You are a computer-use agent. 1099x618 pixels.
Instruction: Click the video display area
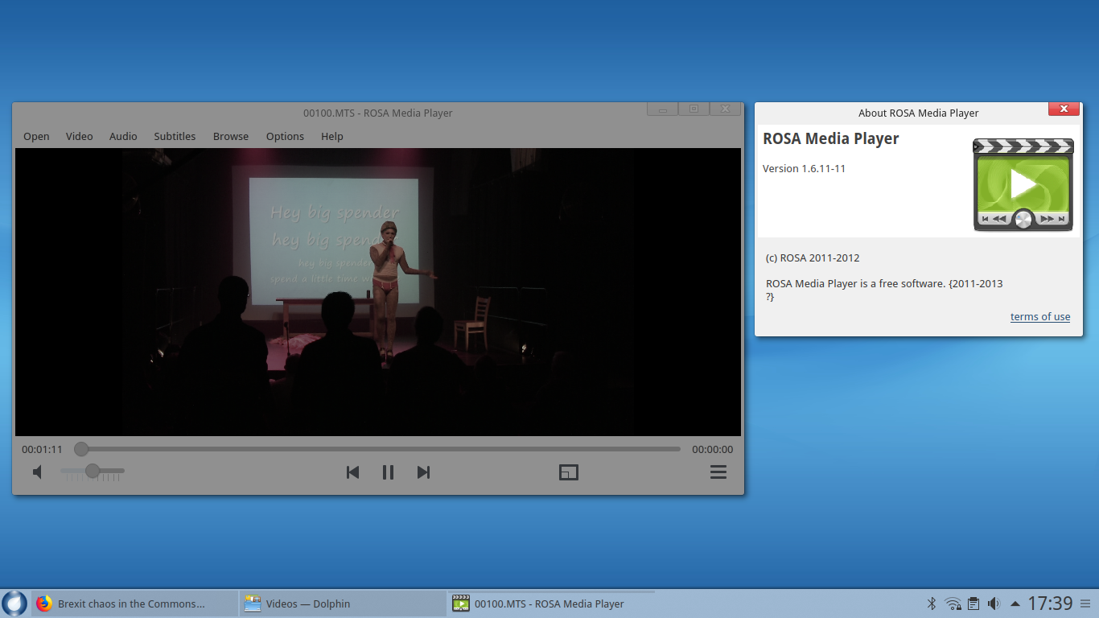378,292
